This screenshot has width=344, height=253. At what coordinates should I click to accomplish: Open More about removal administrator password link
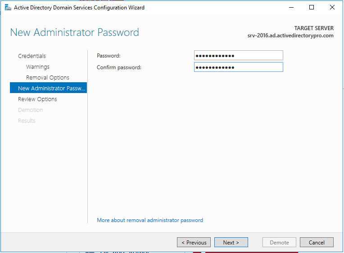(x=150, y=220)
